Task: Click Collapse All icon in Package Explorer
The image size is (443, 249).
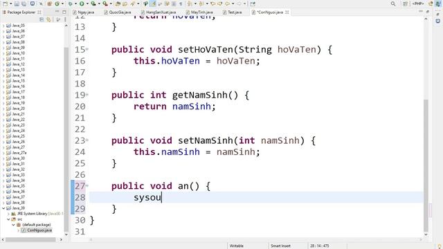Action: coord(42,19)
